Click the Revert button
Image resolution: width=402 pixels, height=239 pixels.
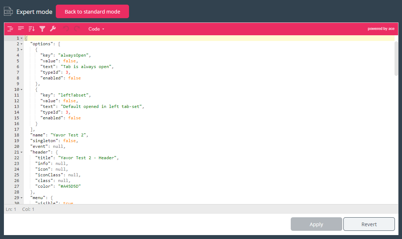point(369,224)
